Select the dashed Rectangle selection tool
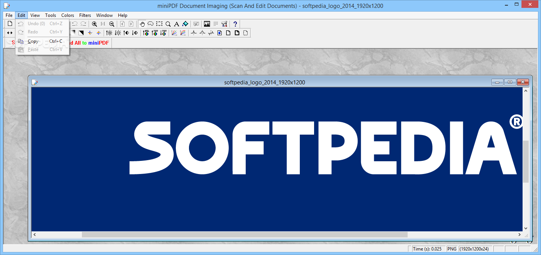This screenshot has height=255, width=541. pos(159,24)
